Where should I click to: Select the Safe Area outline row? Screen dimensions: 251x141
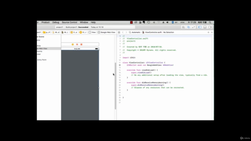click(49, 46)
